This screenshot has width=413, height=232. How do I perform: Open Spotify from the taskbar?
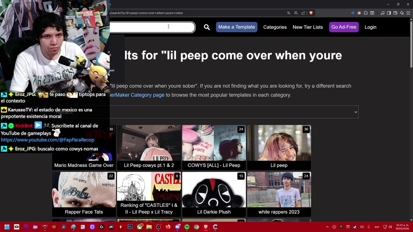(x=187, y=227)
